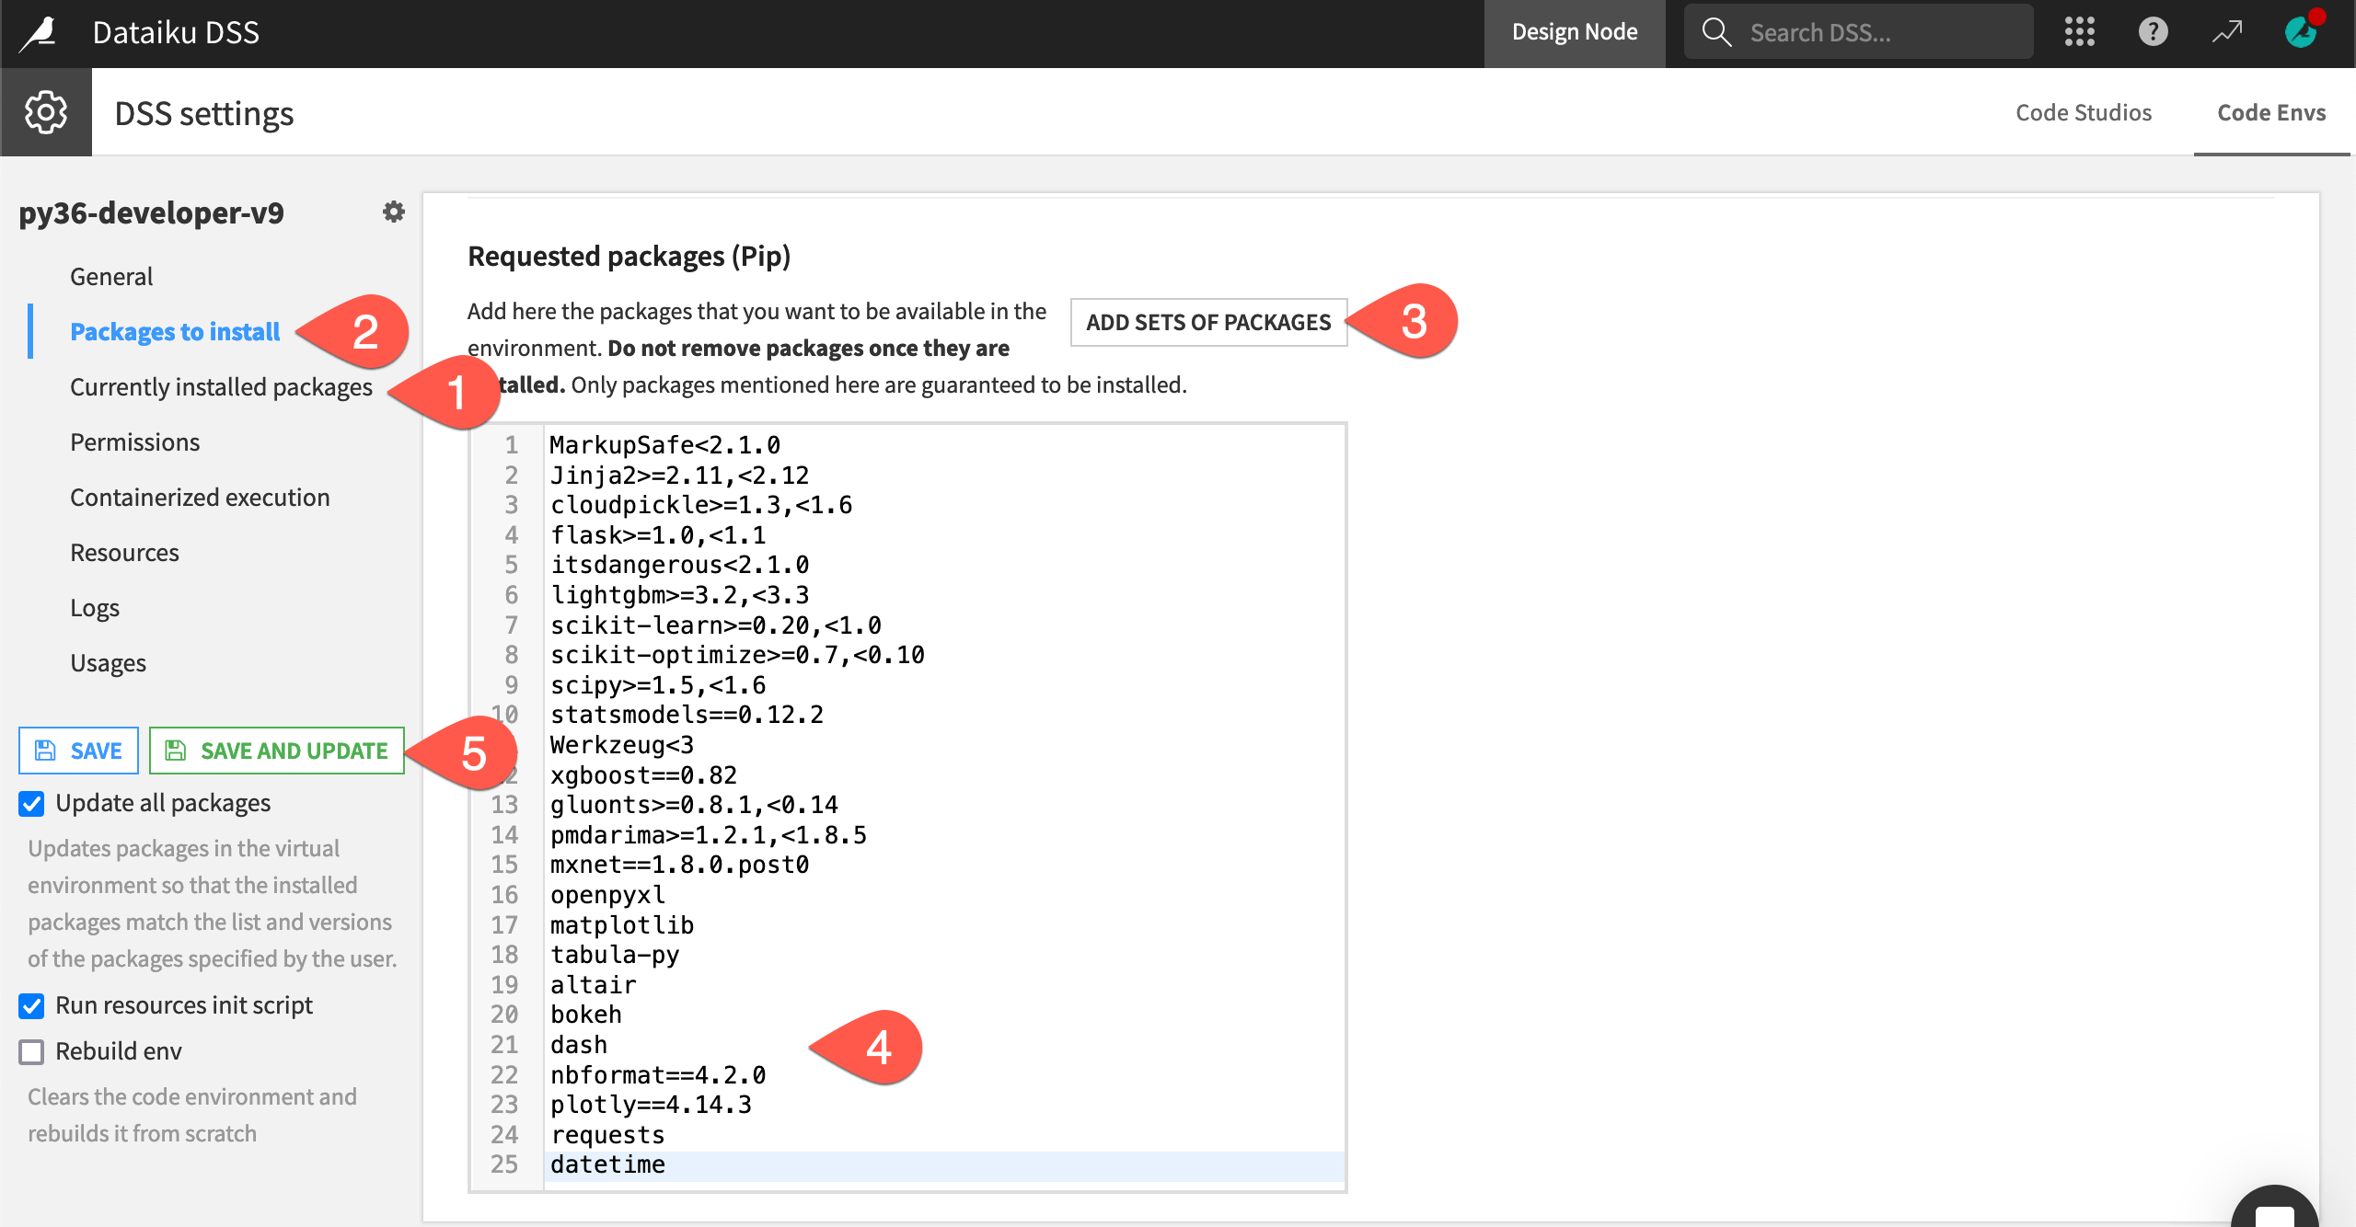The width and height of the screenshot is (2356, 1227).
Task: Click the line 'statsmodels==0.12.2'
Action: tap(687, 715)
